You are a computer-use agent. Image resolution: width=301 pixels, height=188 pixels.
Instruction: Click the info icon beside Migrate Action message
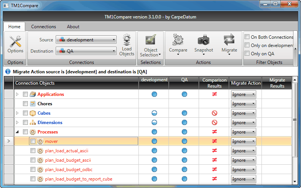pos(8,72)
